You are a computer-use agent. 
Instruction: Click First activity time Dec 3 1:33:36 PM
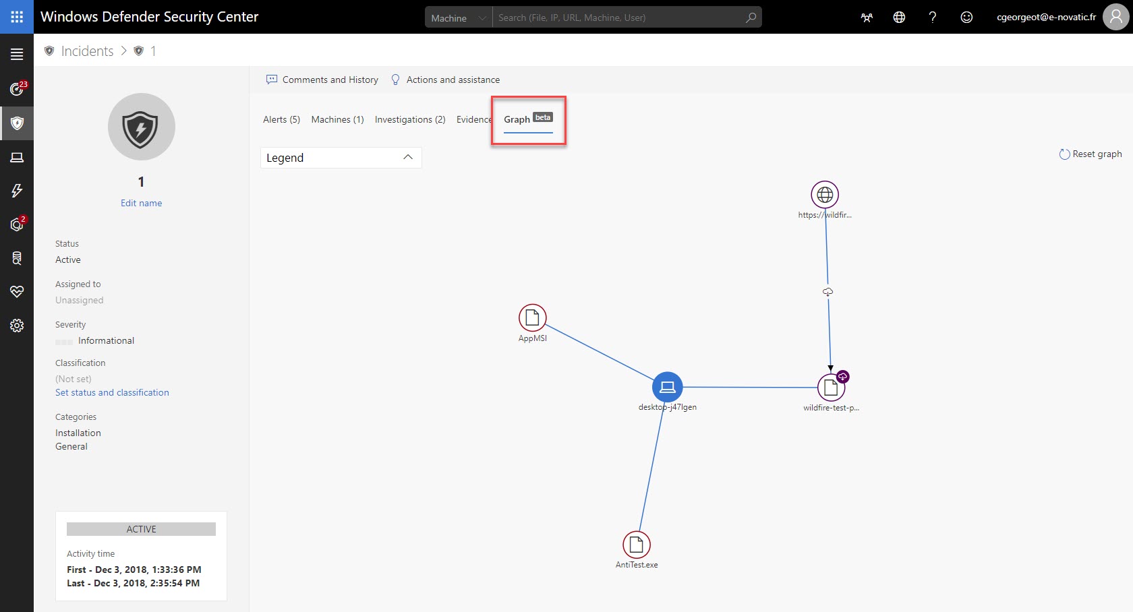[x=134, y=570]
